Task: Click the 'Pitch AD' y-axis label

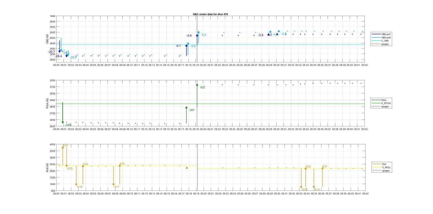Action: click(x=48, y=103)
